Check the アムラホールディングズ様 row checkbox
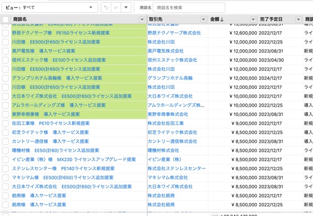The height and width of the screenshot is (216, 313). [x=5, y=105]
